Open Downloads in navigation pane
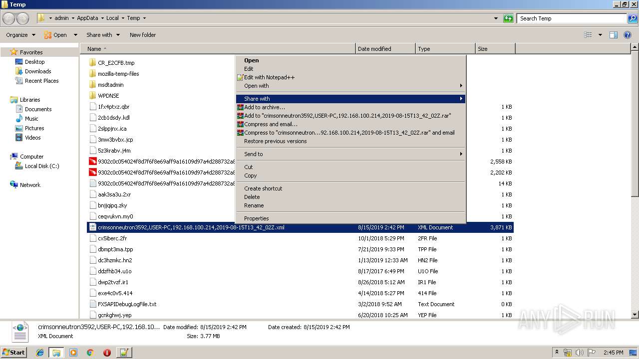 point(38,71)
